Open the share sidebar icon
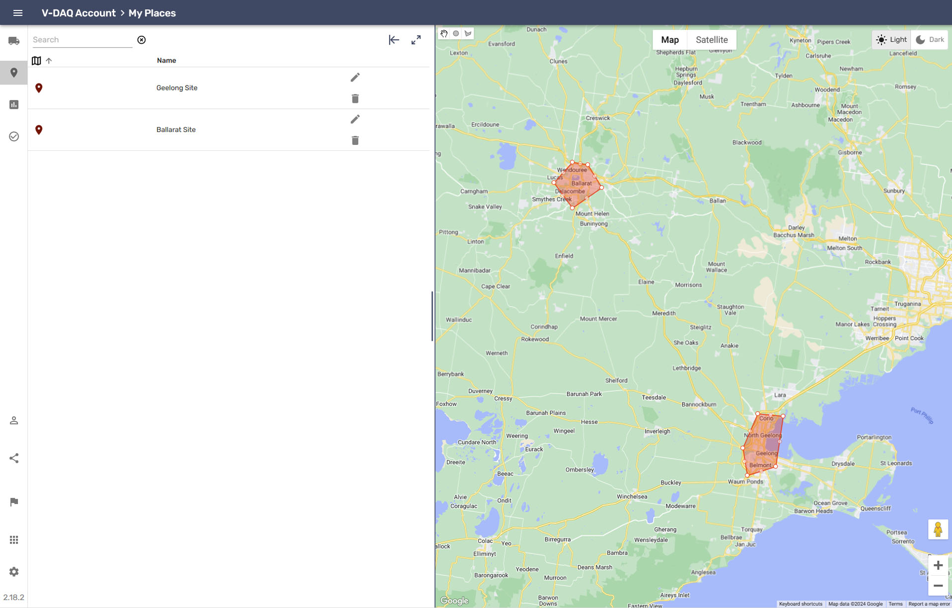The height and width of the screenshot is (608, 952). (x=14, y=458)
